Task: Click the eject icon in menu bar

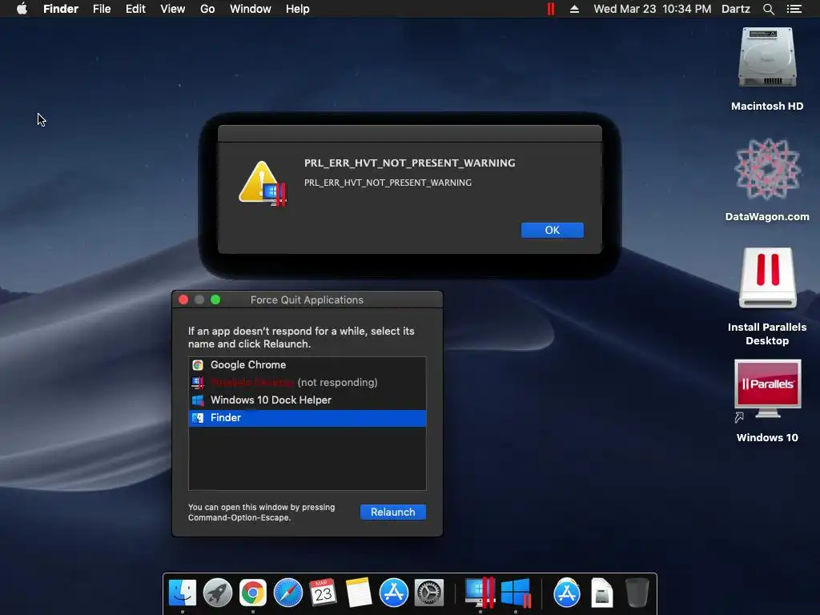Action: (x=574, y=9)
